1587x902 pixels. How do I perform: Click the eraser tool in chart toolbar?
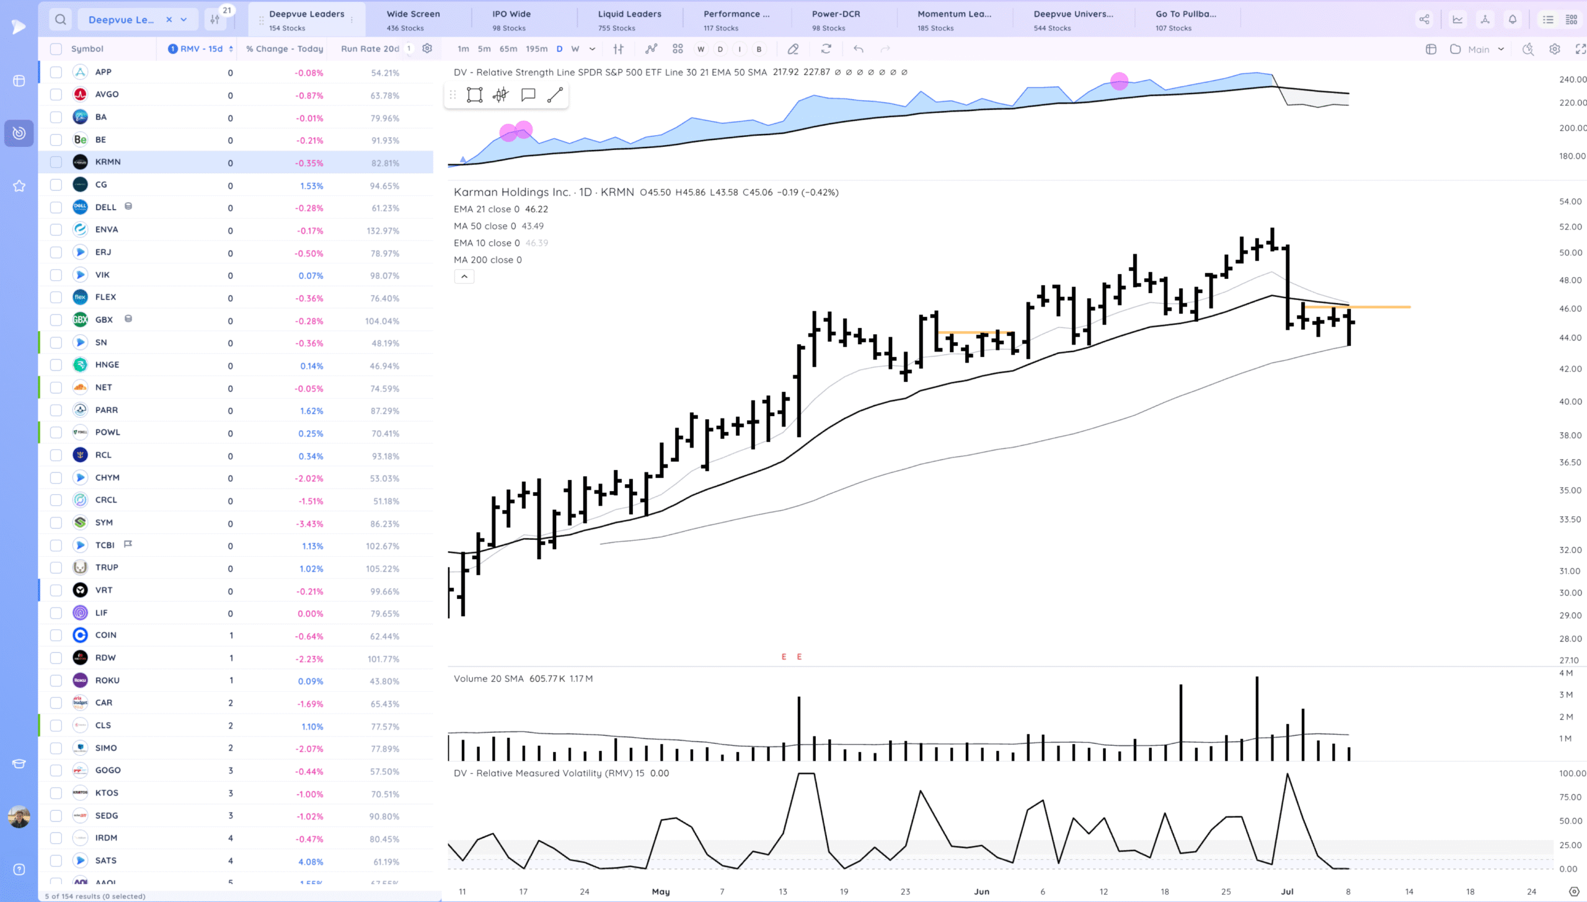[793, 49]
